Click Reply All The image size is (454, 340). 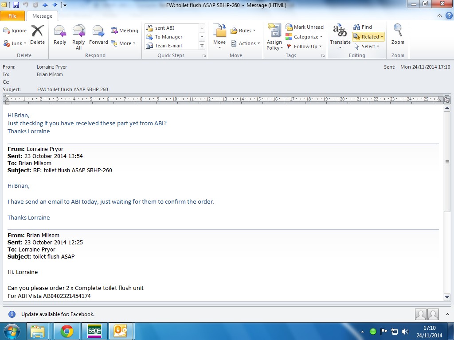pyautogui.click(x=79, y=37)
